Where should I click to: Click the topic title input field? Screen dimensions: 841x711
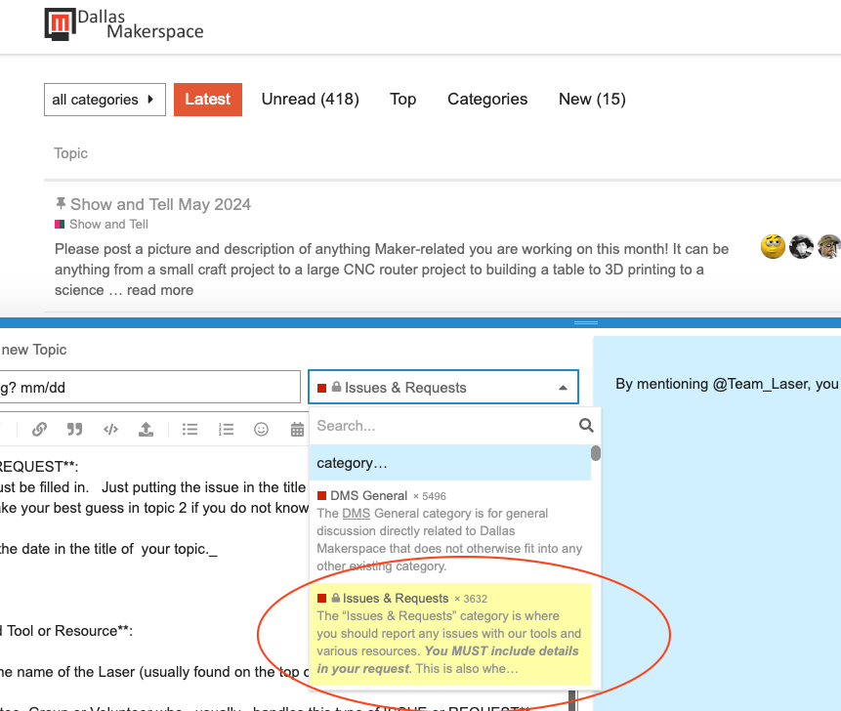coord(150,387)
